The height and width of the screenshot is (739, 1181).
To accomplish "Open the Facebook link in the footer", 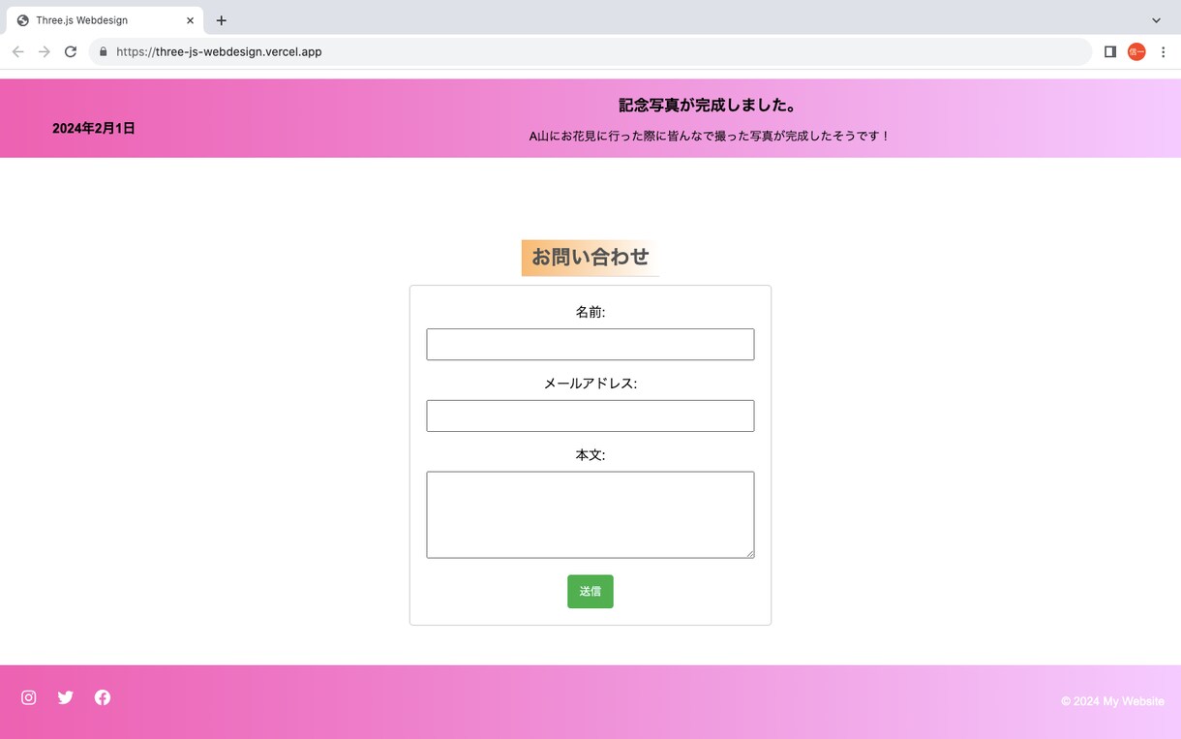I will pyautogui.click(x=103, y=697).
